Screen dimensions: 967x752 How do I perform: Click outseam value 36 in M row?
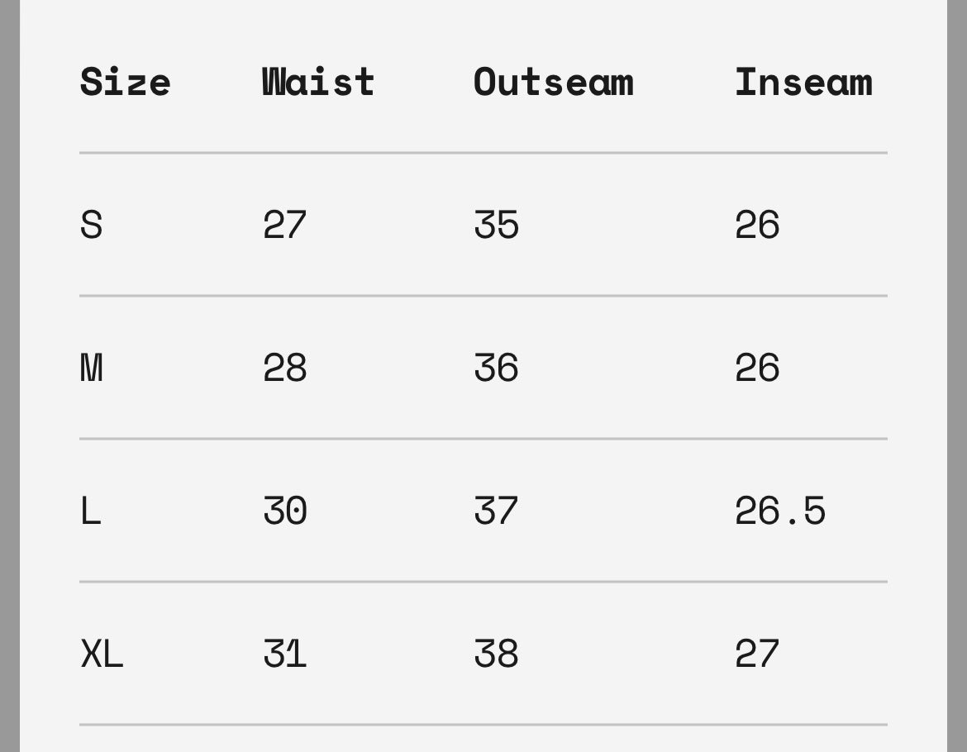496,368
